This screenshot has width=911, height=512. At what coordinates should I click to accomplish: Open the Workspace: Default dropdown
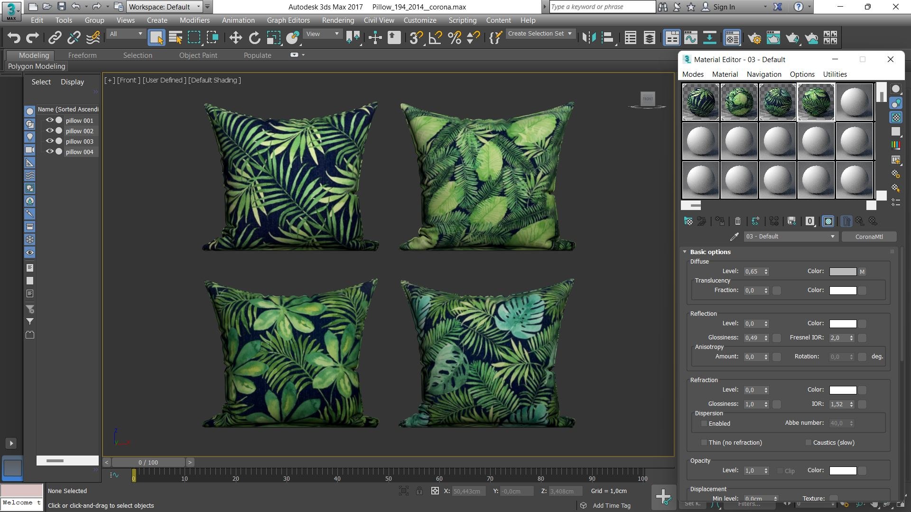point(164,7)
